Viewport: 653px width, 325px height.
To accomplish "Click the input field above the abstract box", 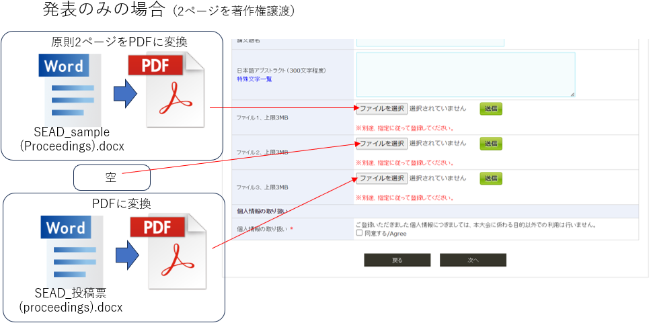I will click(430, 42).
